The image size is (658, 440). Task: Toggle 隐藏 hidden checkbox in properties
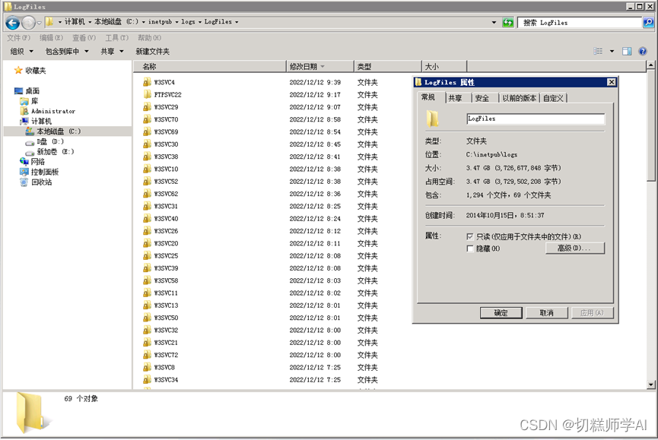point(470,248)
